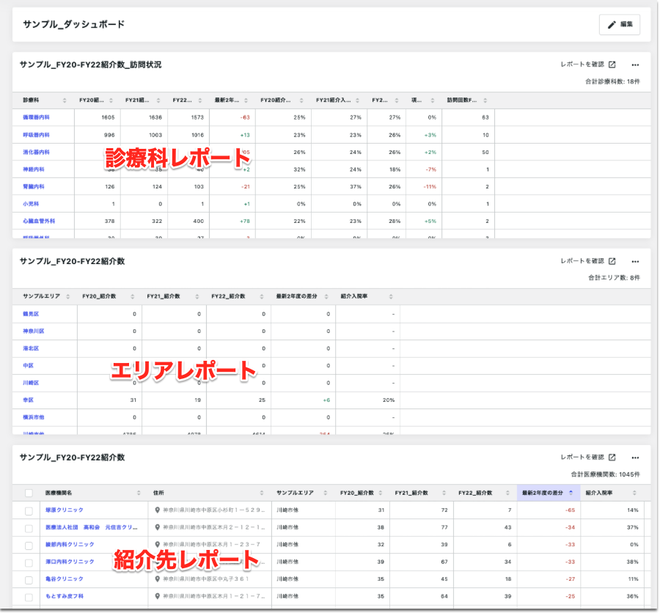The image size is (660, 613).
Task: Check the box for 塚原クリニック row
Action: pos(29,511)
